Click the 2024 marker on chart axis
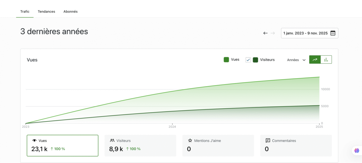This screenshot has height=163, width=362. point(172,126)
